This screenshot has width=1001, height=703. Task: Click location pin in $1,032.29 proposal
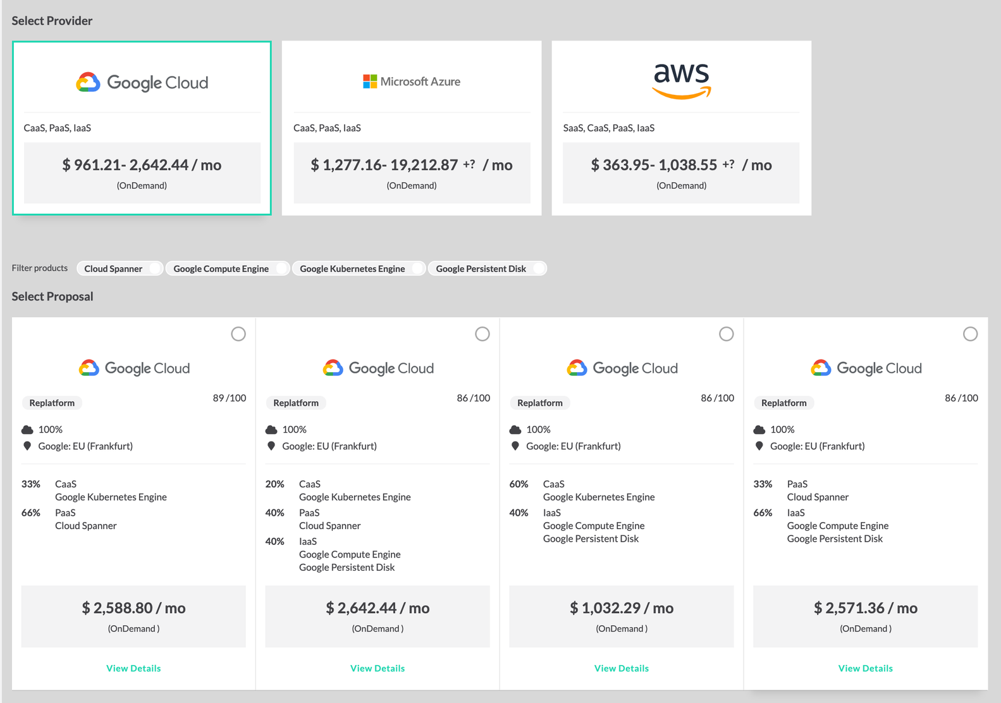515,446
